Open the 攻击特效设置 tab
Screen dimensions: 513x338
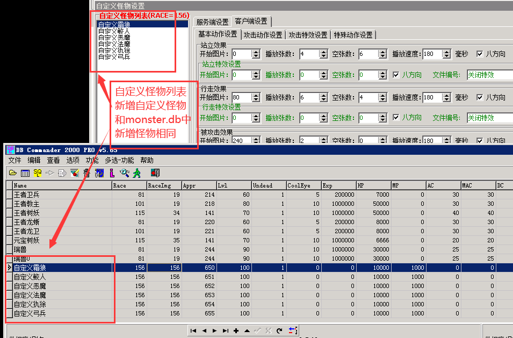[x=308, y=35]
